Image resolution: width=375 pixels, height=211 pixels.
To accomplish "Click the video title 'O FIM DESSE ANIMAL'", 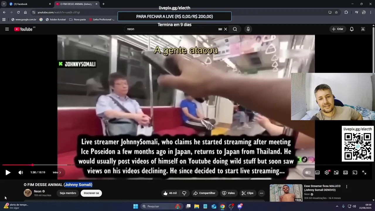I will pos(58,185).
